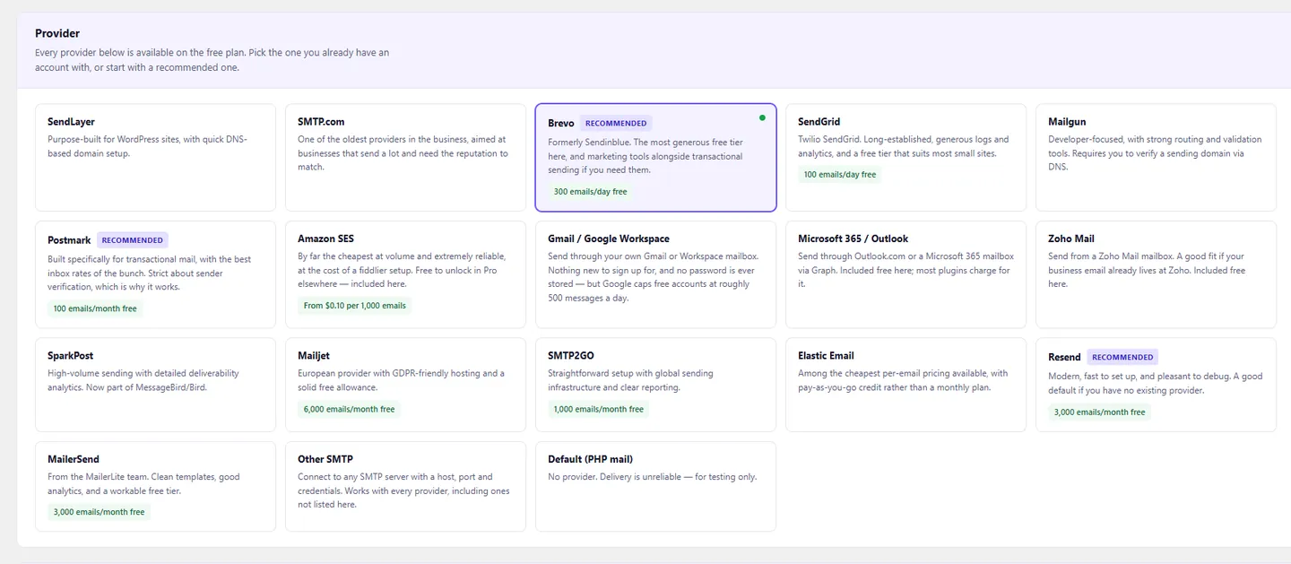Click the Recommended badge next to Brevo
Screen dimensions: 1291x564
[616, 124]
